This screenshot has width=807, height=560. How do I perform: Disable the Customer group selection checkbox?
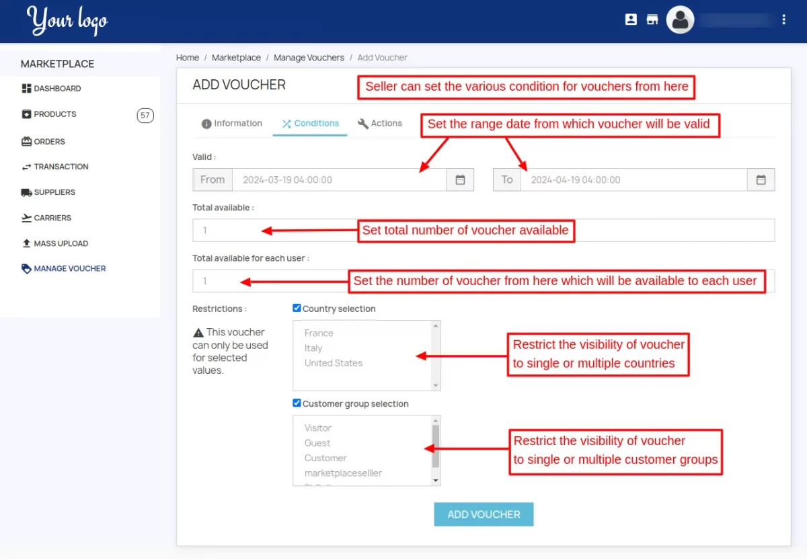click(x=297, y=403)
